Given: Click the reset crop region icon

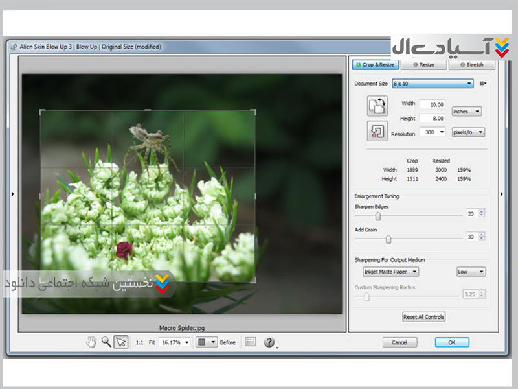Looking at the screenshot, I should pos(377,131).
